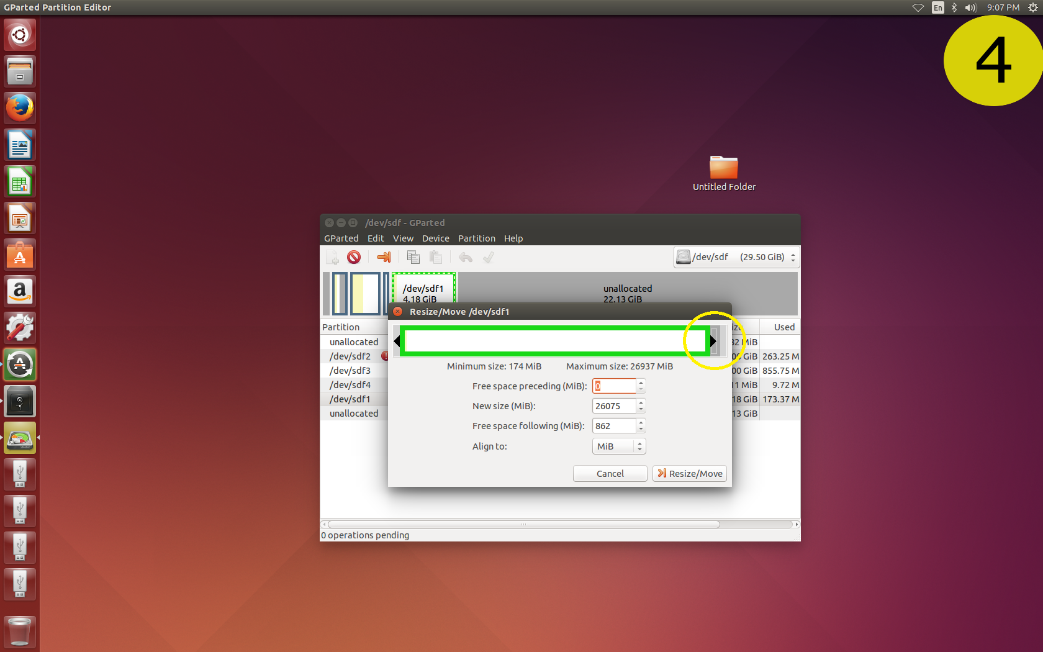This screenshot has width=1043, height=652.
Task: Open the system power cog menu
Action: pyautogui.click(x=1033, y=7)
